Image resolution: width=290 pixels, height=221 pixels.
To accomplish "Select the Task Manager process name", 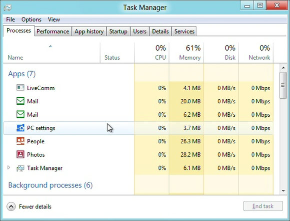I will pyautogui.click(x=45, y=168).
